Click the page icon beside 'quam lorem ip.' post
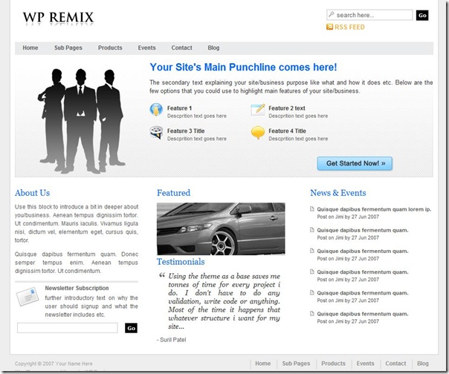Screen dimensions: 449x374 pyautogui.click(x=312, y=209)
